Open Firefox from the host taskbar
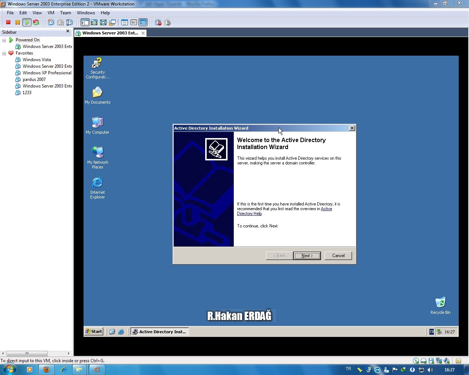 tap(46, 370)
